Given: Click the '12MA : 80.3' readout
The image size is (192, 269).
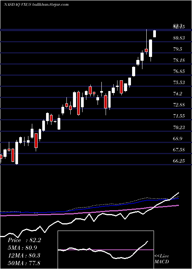Looking at the screenshot, I should (x=24, y=255).
